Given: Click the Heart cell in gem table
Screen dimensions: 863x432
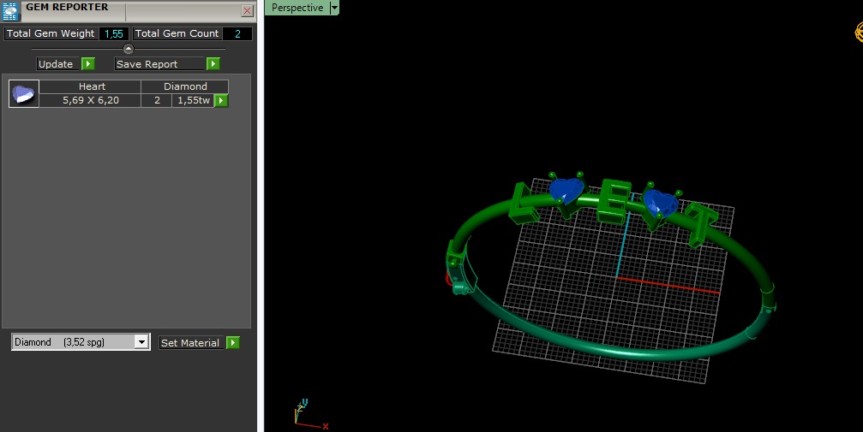Looking at the screenshot, I should 90,86.
